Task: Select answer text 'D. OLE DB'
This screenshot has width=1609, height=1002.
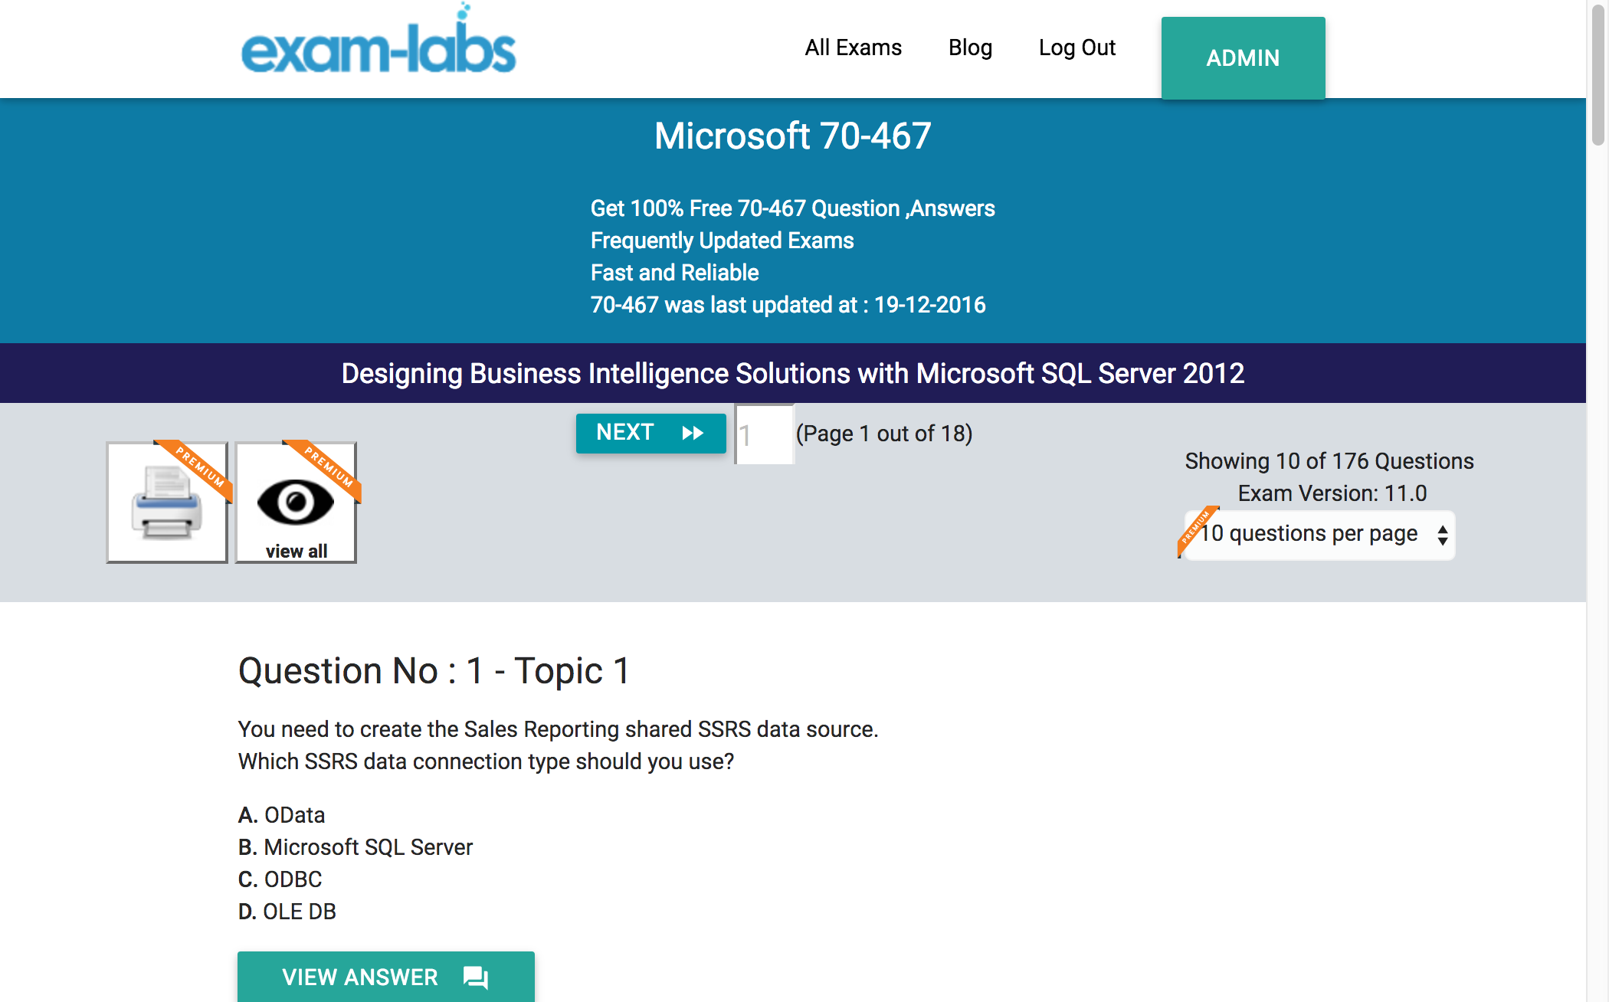Action: (287, 912)
